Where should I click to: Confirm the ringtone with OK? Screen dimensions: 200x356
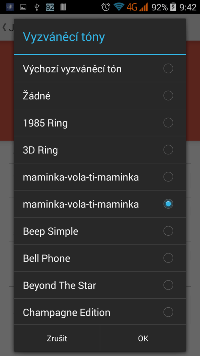click(x=143, y=338)
